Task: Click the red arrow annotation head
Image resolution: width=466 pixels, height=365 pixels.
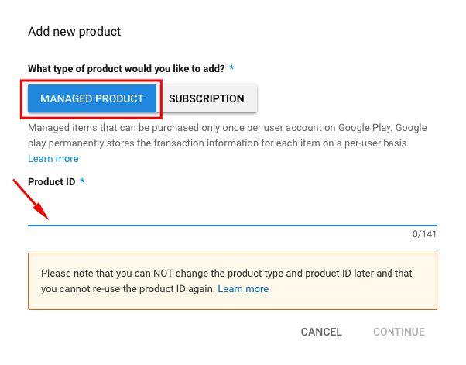Action: click(42, 212)
